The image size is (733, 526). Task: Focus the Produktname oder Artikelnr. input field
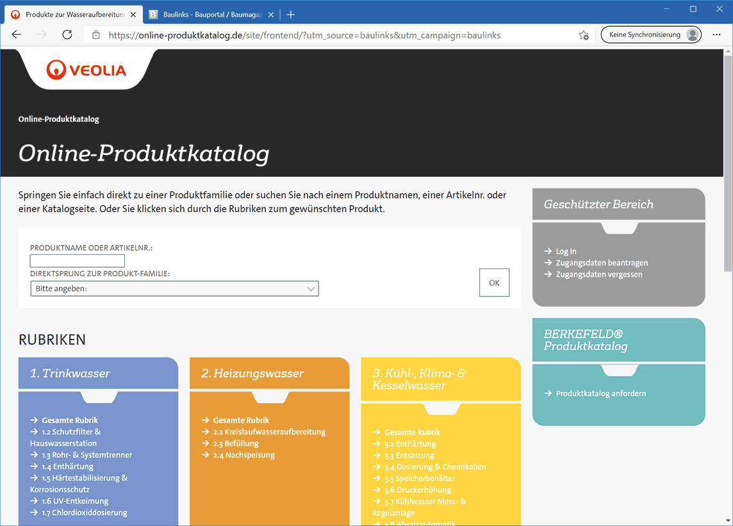(x=77, y=261)
